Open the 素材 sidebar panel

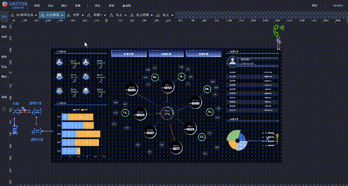point(4,77)
